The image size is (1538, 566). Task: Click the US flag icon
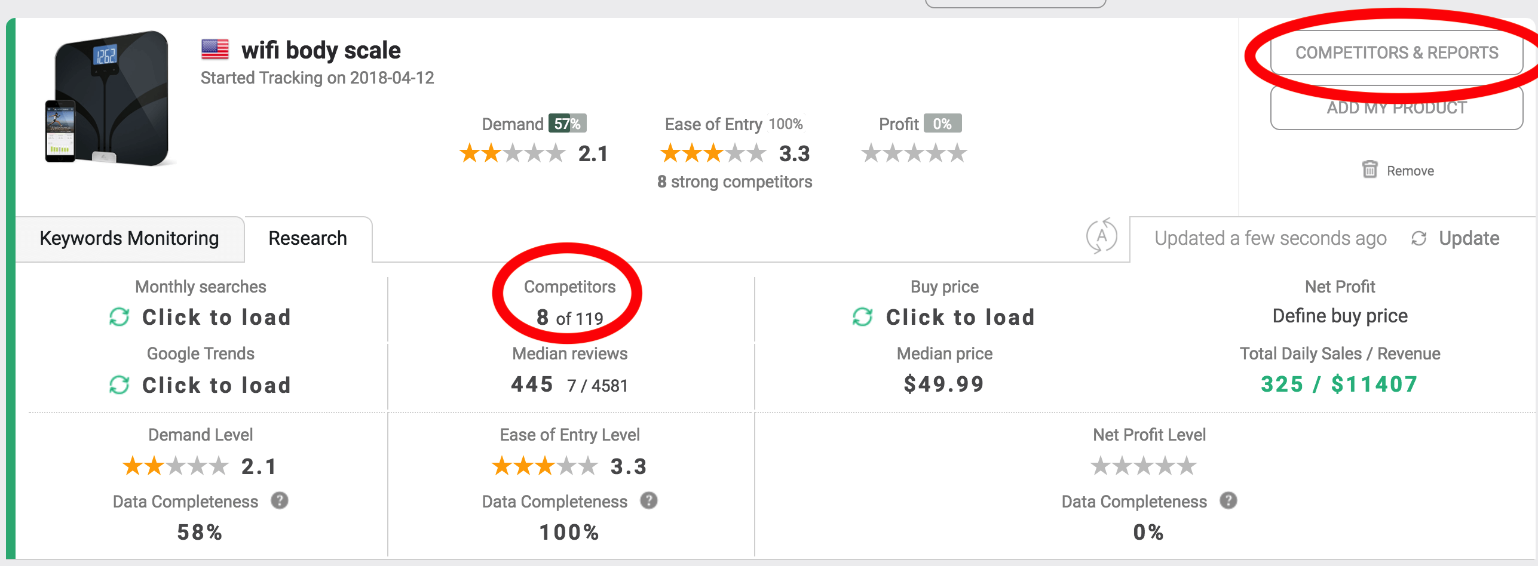point(215,50)
